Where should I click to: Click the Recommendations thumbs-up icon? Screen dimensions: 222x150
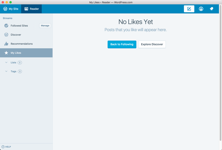point(6,44)
